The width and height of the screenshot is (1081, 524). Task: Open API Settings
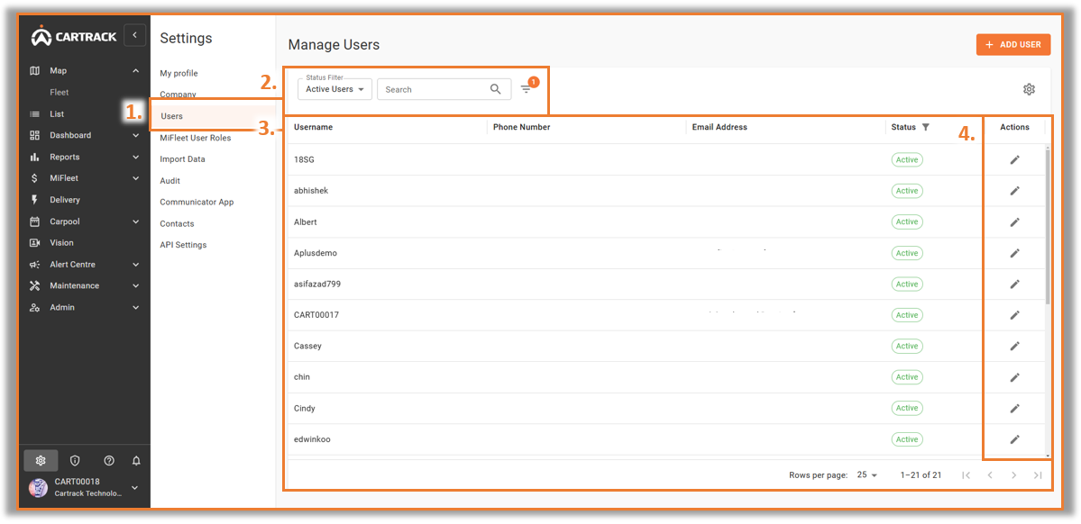183,245
